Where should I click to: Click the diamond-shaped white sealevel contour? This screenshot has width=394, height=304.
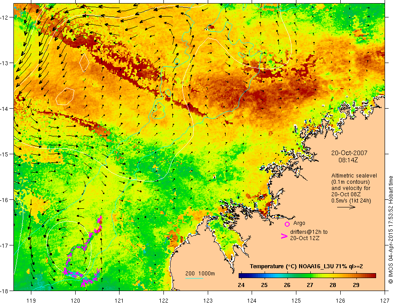click(x=84, y=63)
